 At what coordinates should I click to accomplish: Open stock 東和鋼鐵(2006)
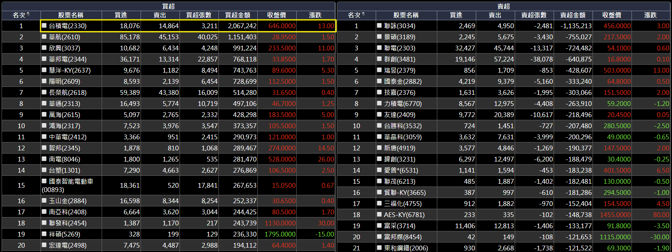406,248
